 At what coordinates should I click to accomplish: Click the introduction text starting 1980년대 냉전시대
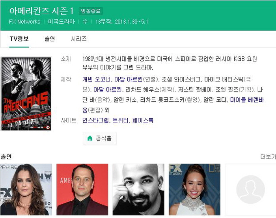pyautogui.click(x=170, y=63)
